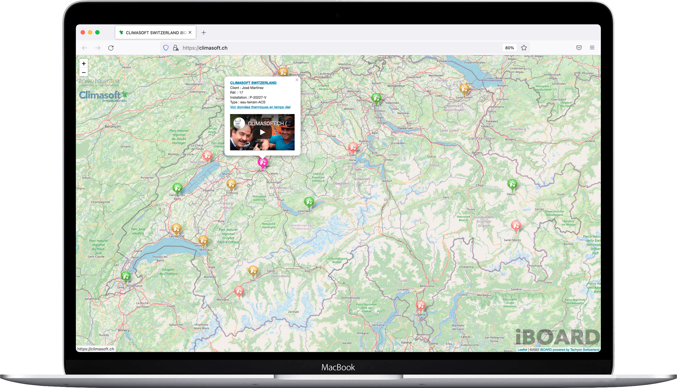Bookmark this page with the star
Image resolution: width=677 pixels, height=388 pixels.
524,48
